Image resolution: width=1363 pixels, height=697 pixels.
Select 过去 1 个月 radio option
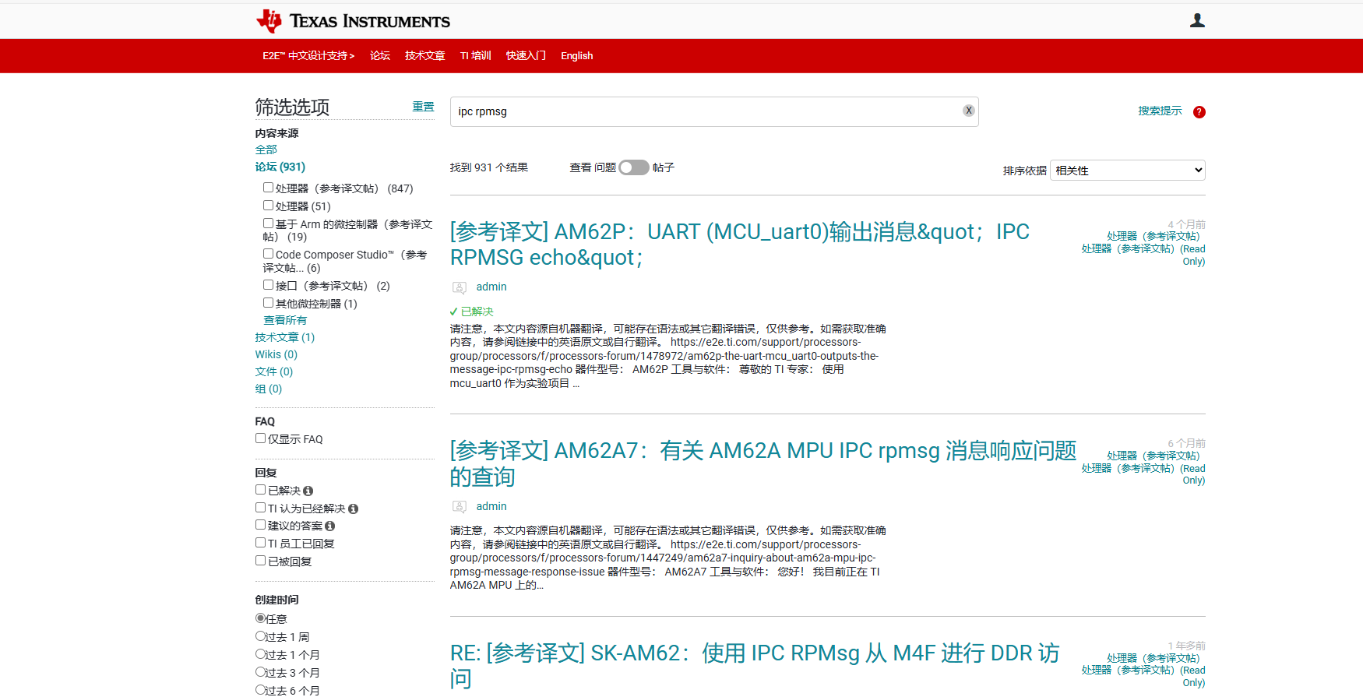[261, 654]
